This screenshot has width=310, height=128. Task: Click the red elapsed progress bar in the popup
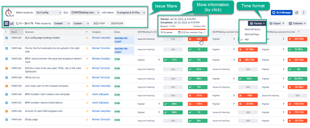[183, 29]
